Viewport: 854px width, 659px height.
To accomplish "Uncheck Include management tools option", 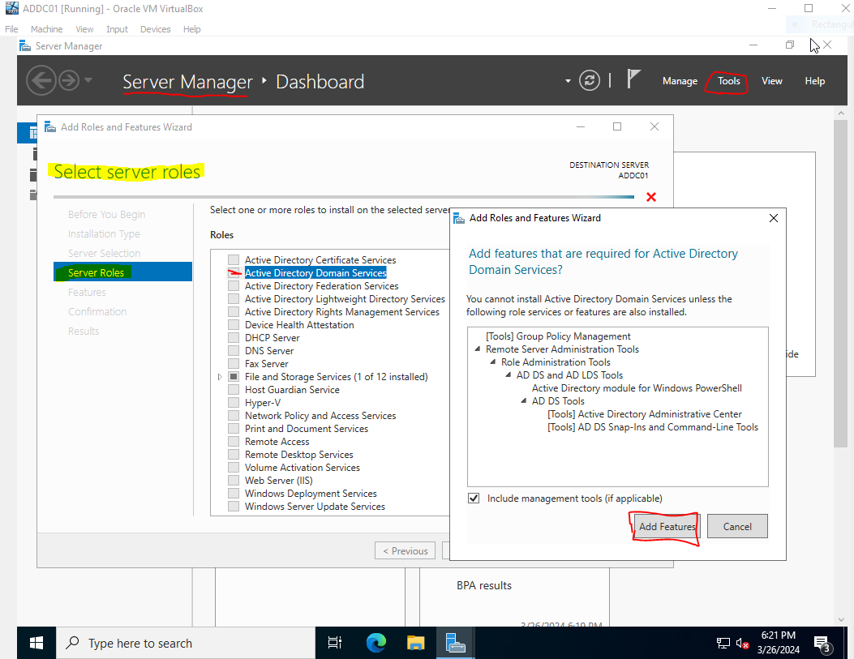I will [x=474, y=498].
